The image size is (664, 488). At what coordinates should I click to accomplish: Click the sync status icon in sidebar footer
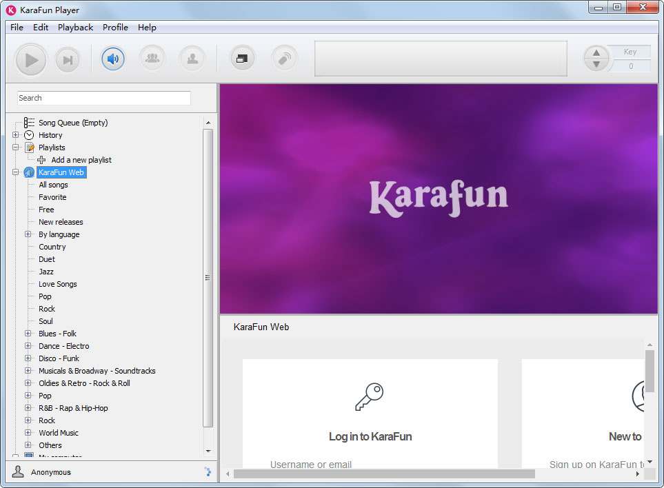(208, 472)
